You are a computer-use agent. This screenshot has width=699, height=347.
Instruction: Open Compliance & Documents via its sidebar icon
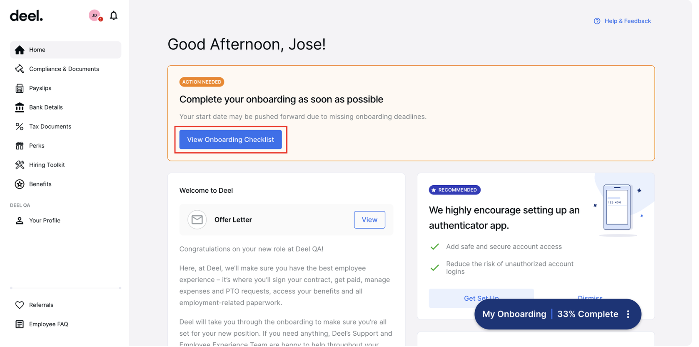coord(19,69)
